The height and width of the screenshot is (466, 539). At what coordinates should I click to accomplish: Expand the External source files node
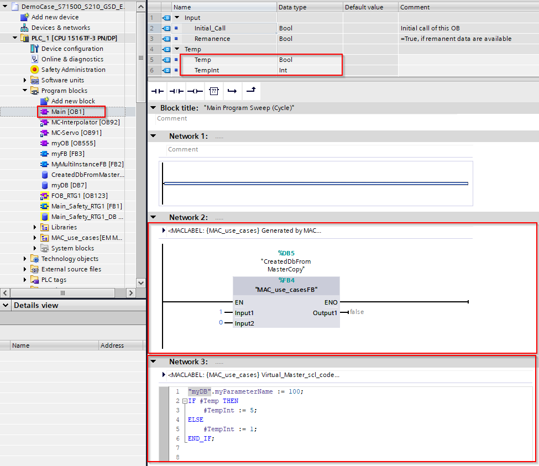[x=25, y=269]
